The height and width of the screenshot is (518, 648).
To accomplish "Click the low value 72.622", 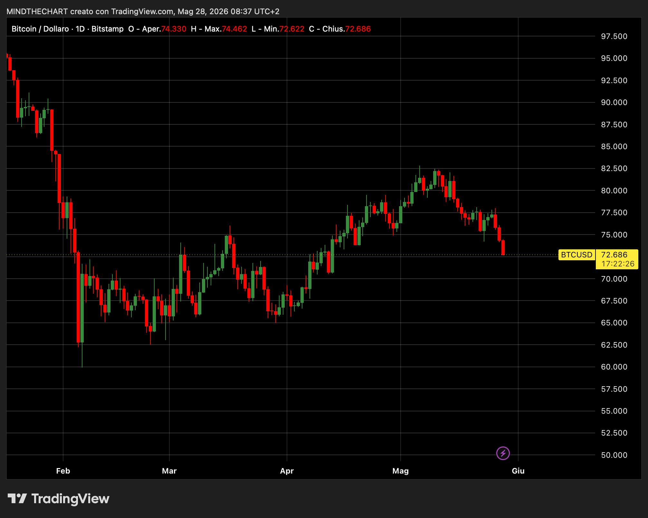I will click(292, 29).
